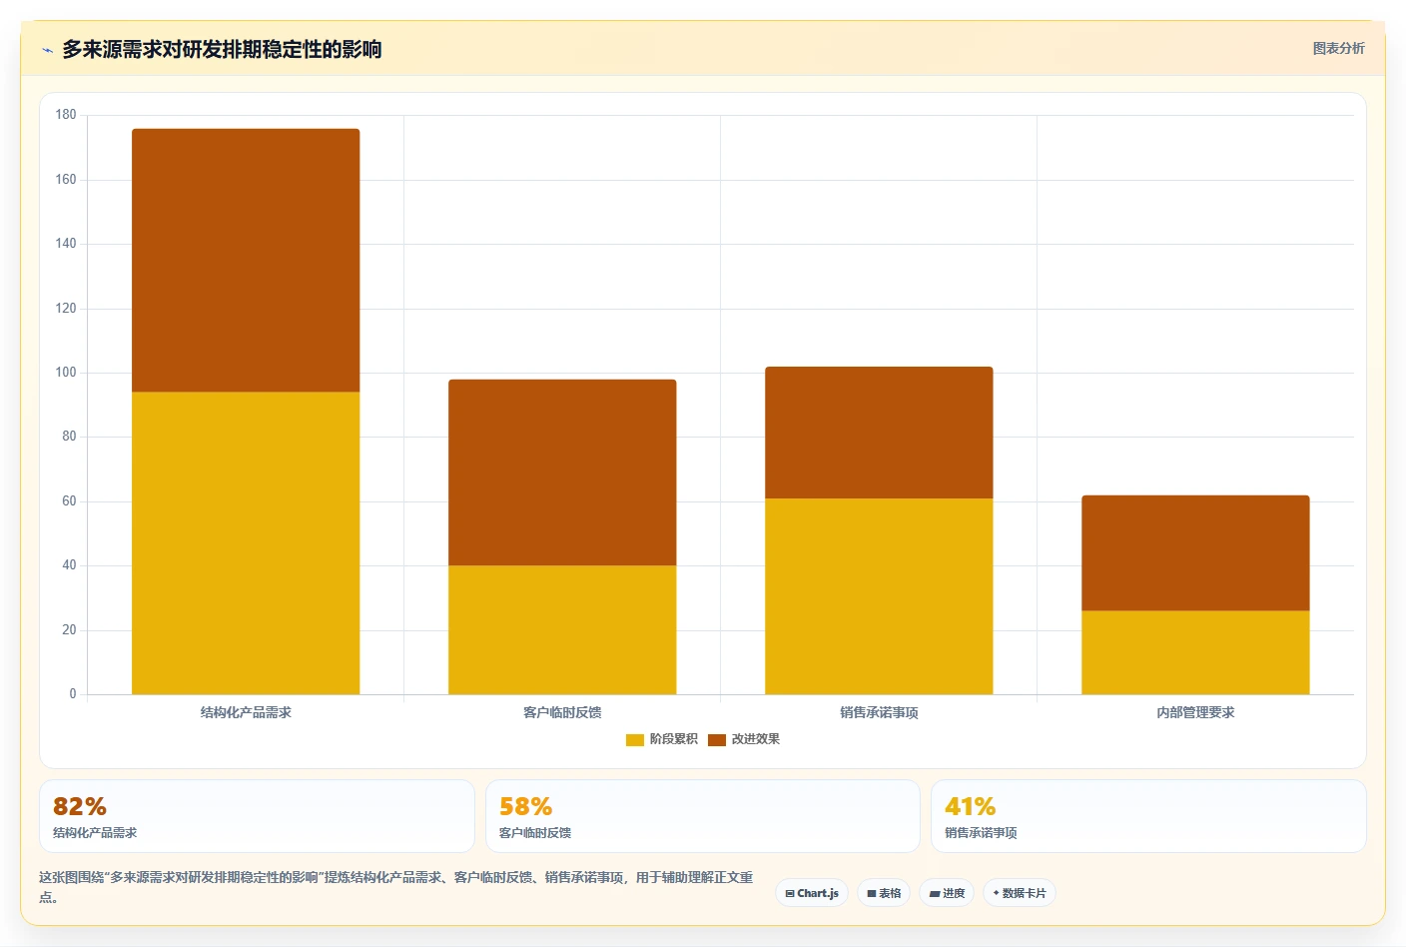This screenshot has height=947, width=1406.
Task: Select the 进度 tag chip
Action: point(947,893)
